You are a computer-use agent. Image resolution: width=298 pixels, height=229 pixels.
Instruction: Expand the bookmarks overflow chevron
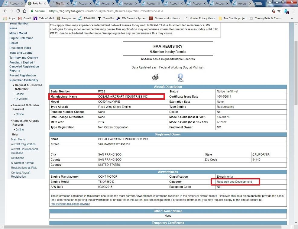coord(292,18)
